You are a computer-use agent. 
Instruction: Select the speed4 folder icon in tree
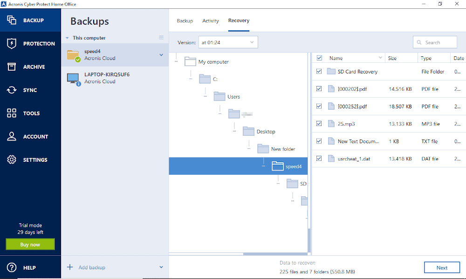(x=278, y=166)
